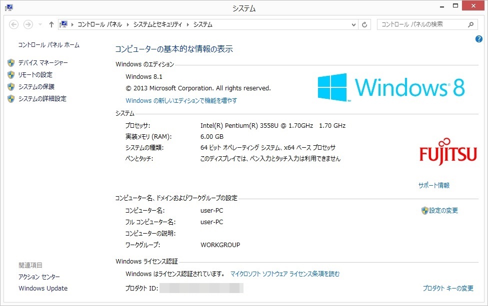Open コントロール パネル ホーム
Viewport: 488px width, 306px height.
coord(49,45)
